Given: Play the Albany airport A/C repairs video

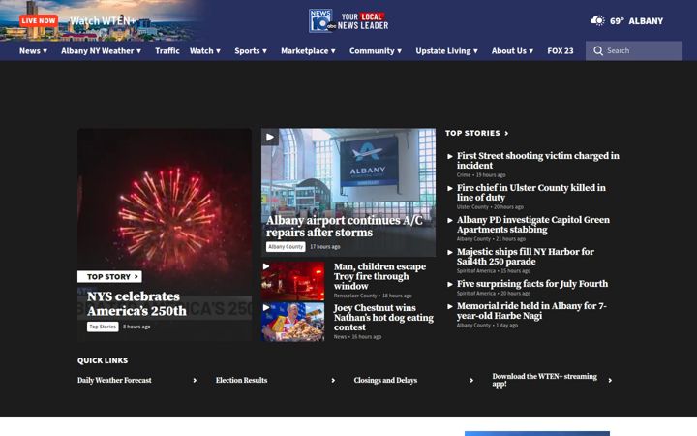Looking at the screenshot, I should point(270,137).
